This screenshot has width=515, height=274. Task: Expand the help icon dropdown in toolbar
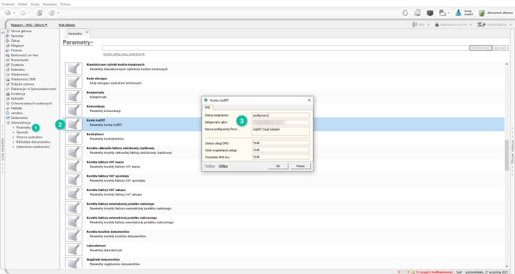coord(58,13)
